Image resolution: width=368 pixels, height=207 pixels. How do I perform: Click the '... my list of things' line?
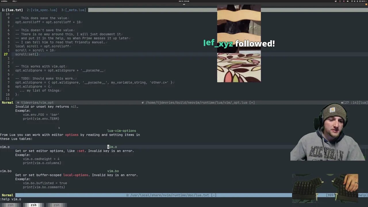(39, 91)
